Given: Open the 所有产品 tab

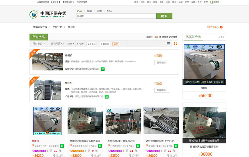Looking at the screenshot, I should (x=39, y=37).
